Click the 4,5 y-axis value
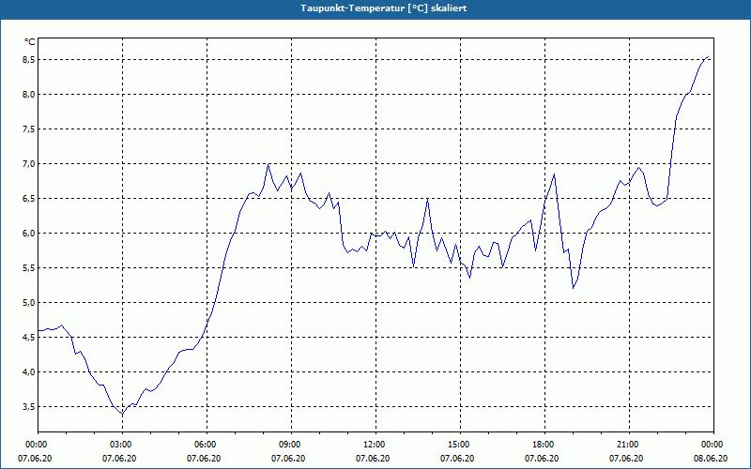 click(x=29, y=338)
